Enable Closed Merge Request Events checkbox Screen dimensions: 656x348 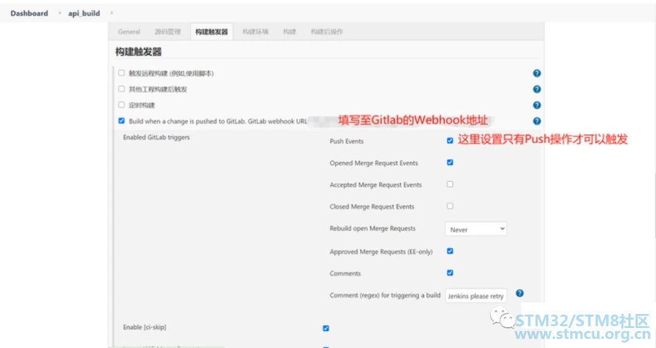tap(449, 206)
